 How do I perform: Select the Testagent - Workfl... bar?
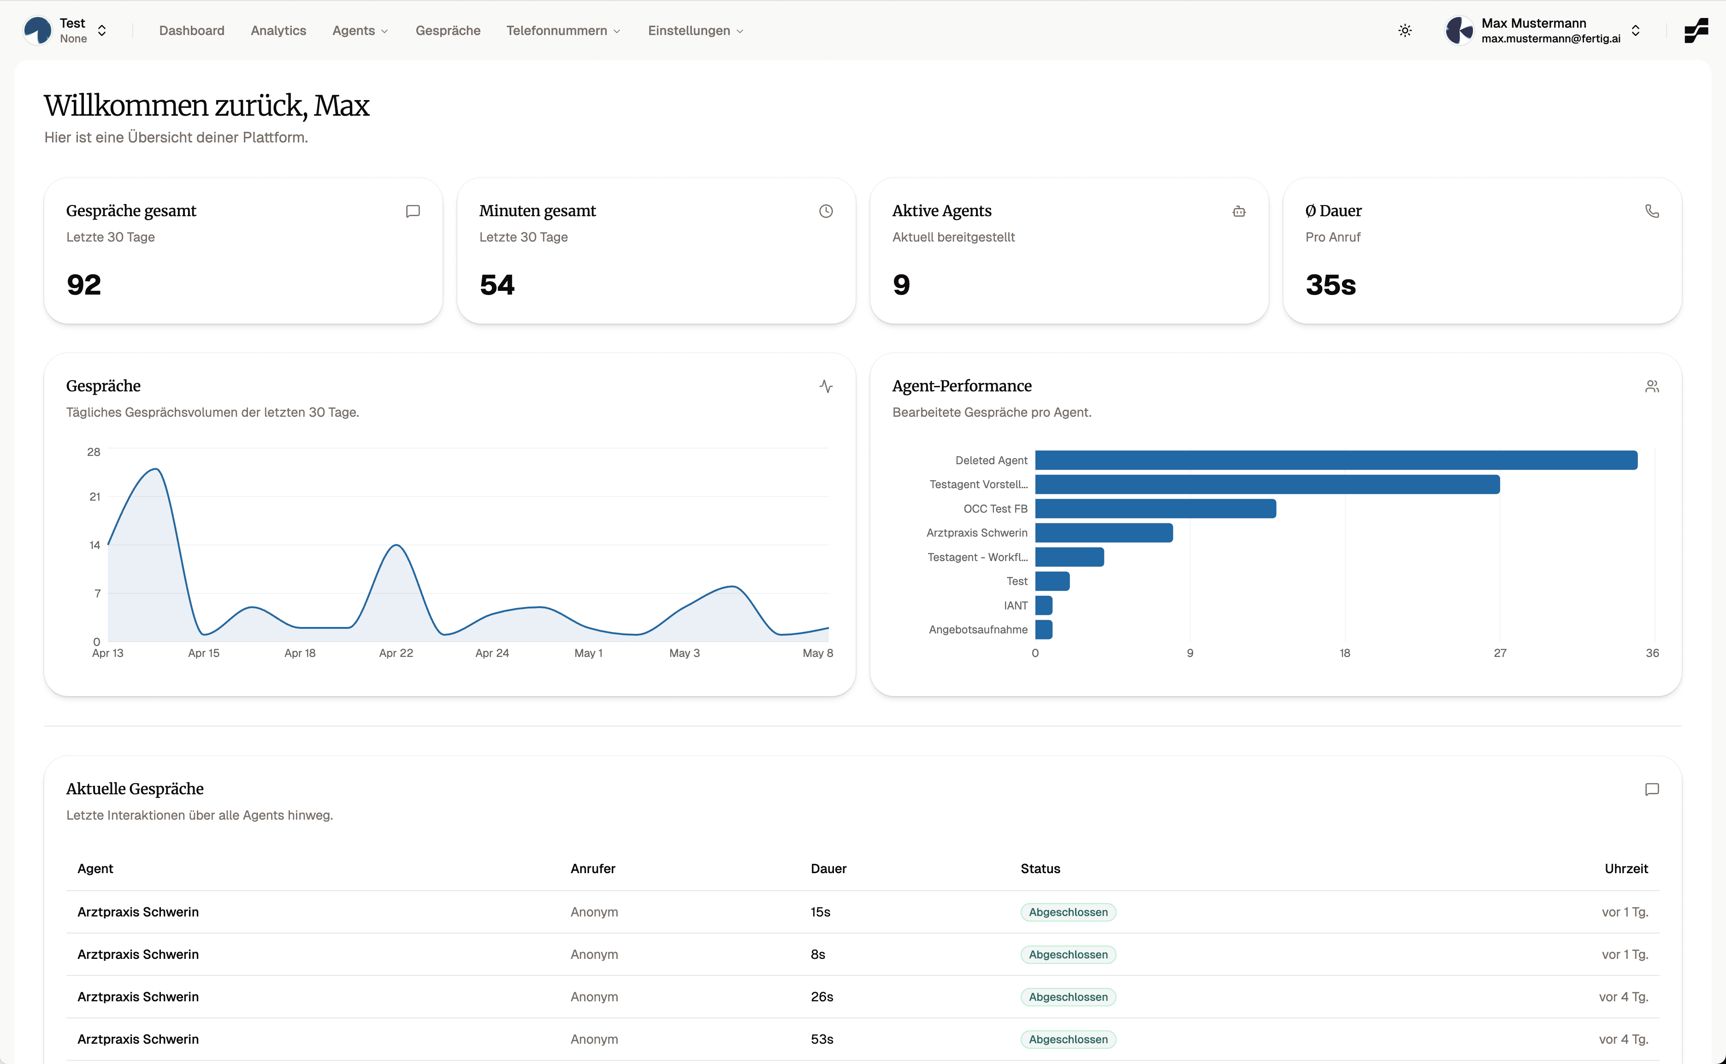tap(1070, 556)
